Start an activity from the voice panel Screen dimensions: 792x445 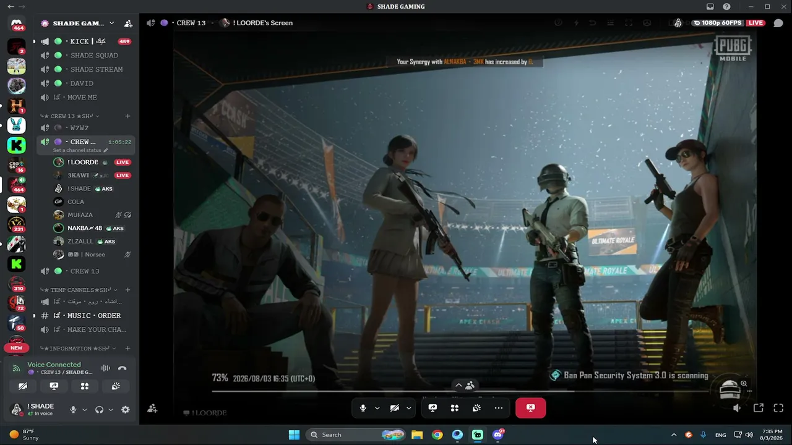[85, 386]
